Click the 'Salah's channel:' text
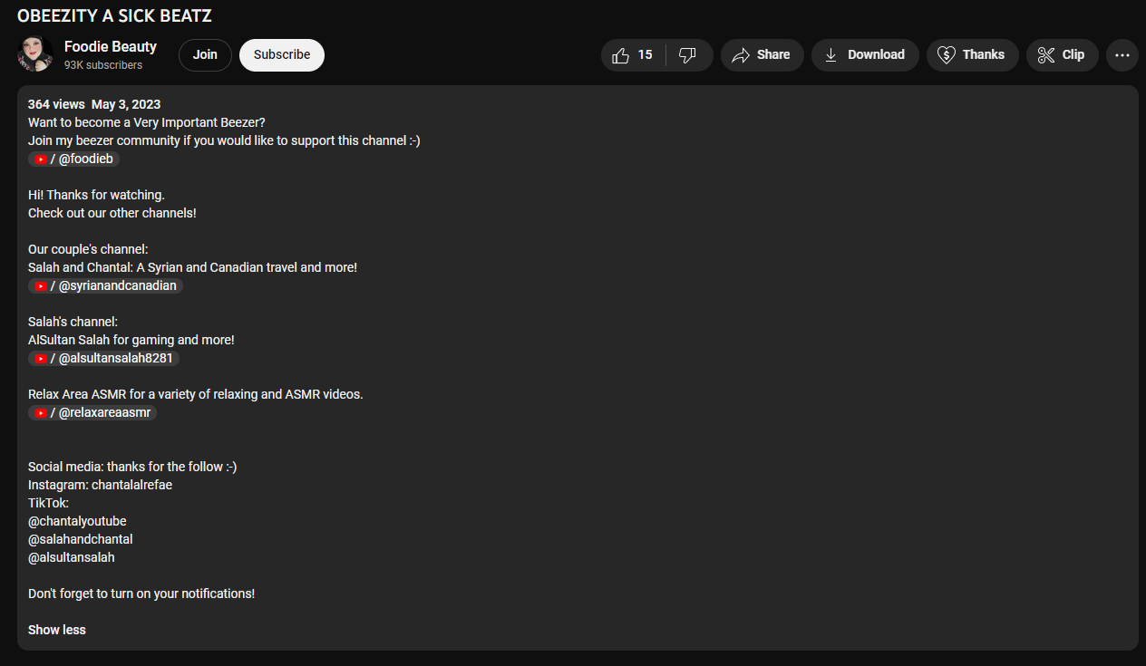The height and width of the screenshot is (666, 1146). click(x=73, y=322)
